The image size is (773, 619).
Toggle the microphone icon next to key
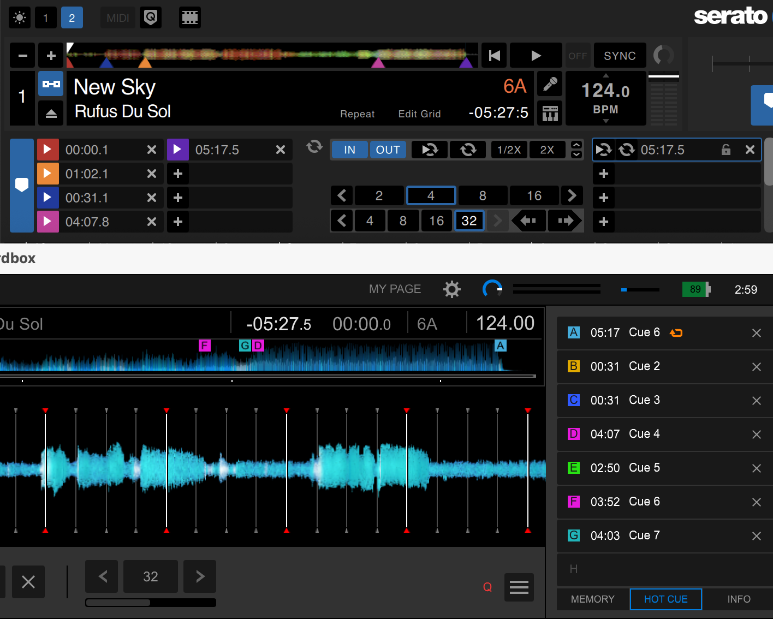click(x=550, y=85)
